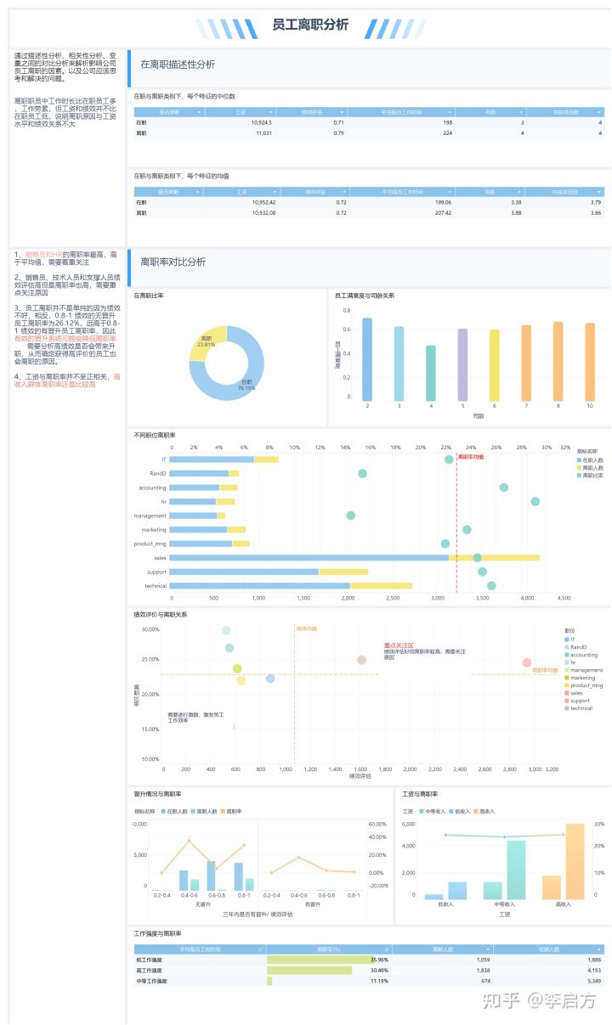Click the 30.48% turnover-rate bar for 高工作强度
Viewport: 612px width, 1025px height.
(309, 971)
